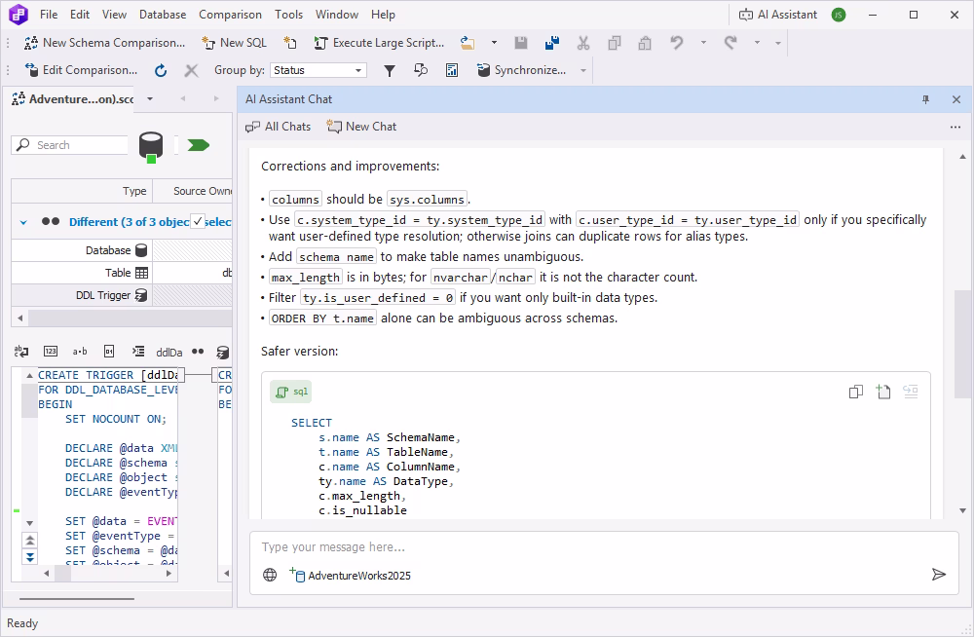974x637 pixels.
Task: Click Execute Large Script button
Action: 380,43
